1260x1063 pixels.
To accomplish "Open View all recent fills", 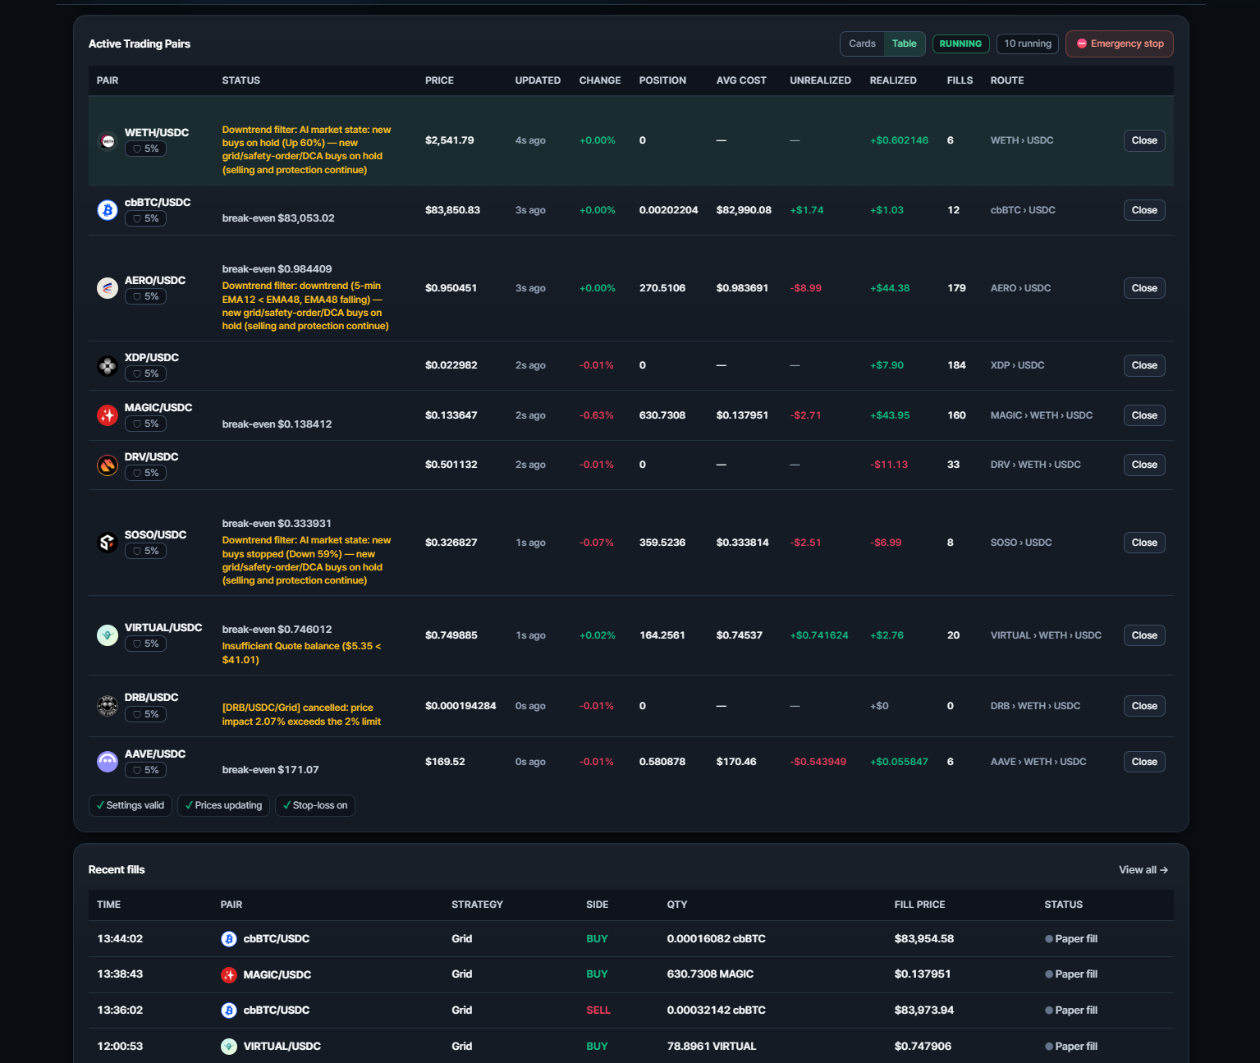I will point(1143,870).
